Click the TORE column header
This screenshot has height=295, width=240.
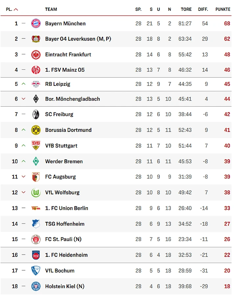[186, 10]
